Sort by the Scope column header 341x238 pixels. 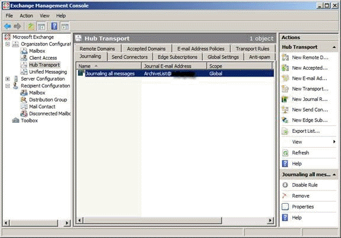tap(239, 66)
